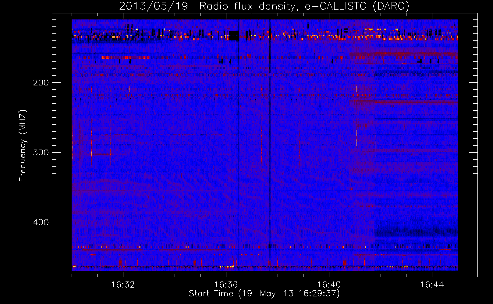Click the 16:32 time tick label
493x304 pixels.
coord(123,285)
